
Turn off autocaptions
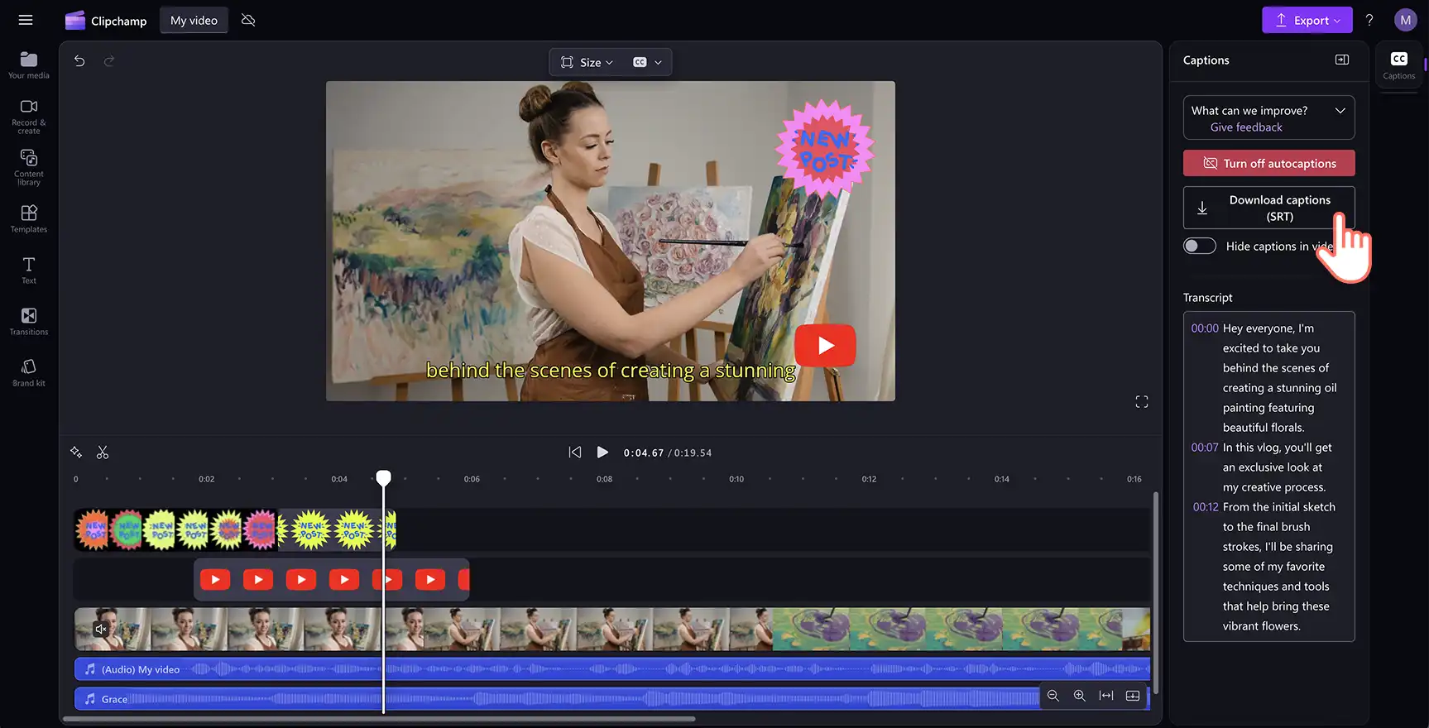pos(1268,163)
